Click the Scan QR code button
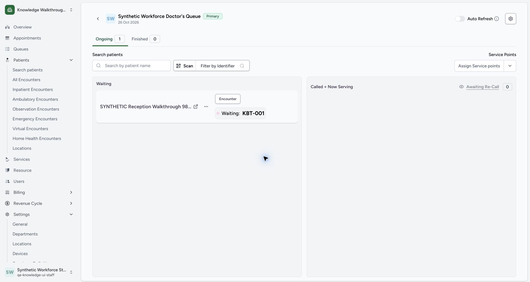The image size is (530, 282). click(185, 66)
